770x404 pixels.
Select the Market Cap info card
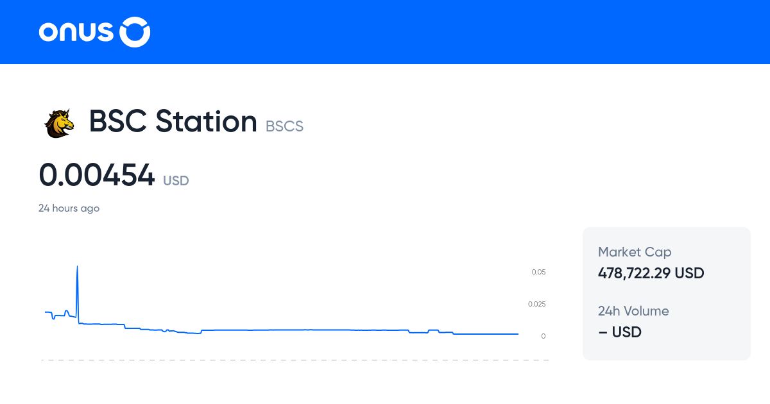click(666, 293)
